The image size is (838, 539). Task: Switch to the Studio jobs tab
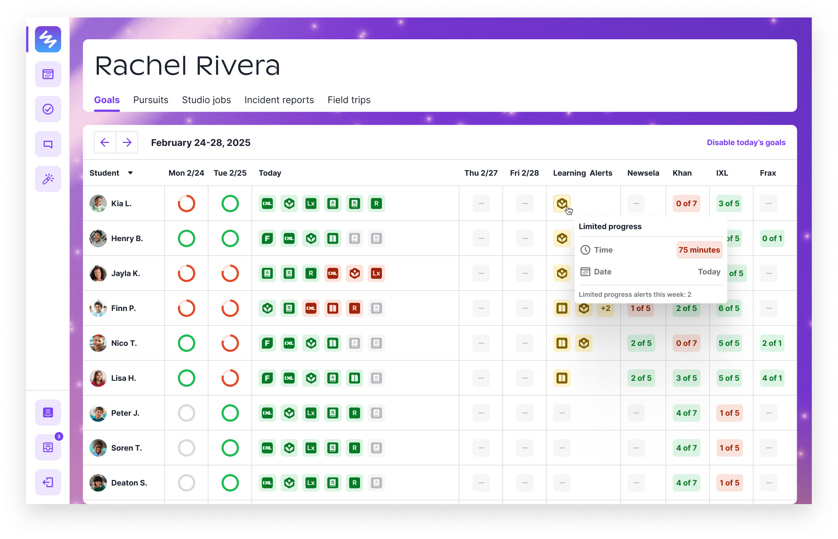coord(206,100)
